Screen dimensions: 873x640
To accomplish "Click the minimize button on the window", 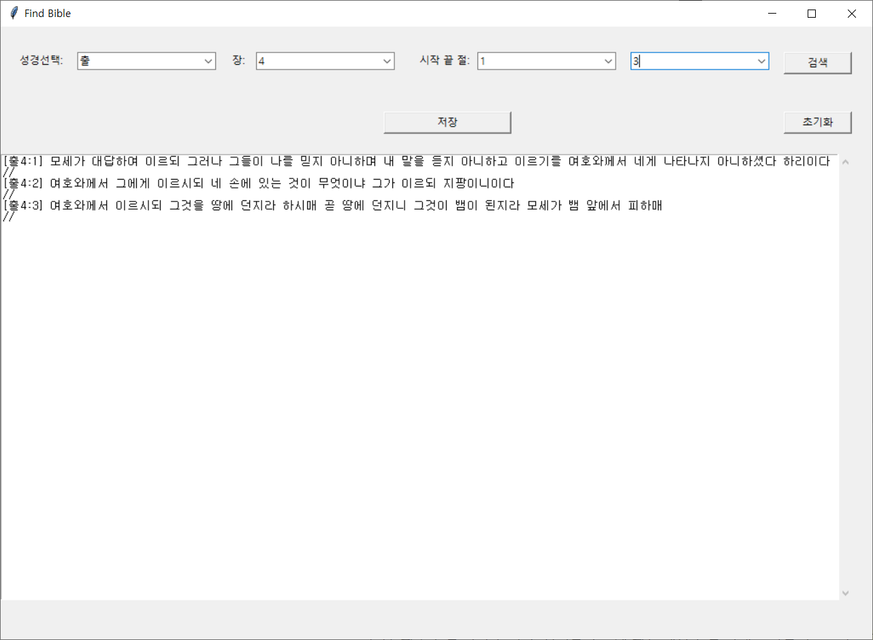I will (772, 13).
